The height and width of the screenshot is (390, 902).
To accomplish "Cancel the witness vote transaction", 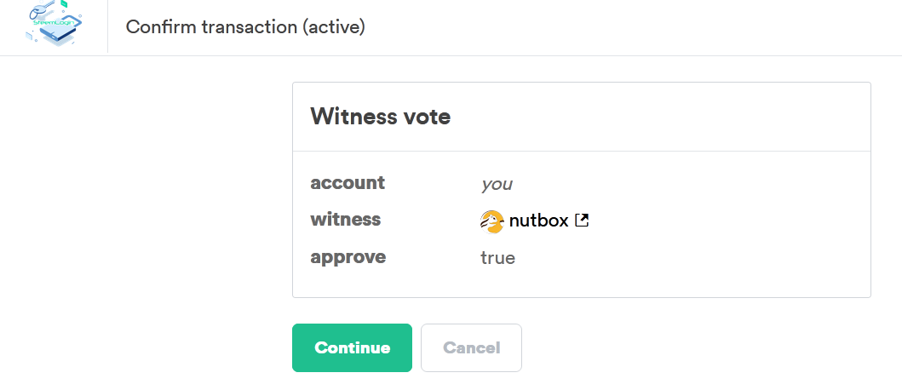I will pos(471,347).
